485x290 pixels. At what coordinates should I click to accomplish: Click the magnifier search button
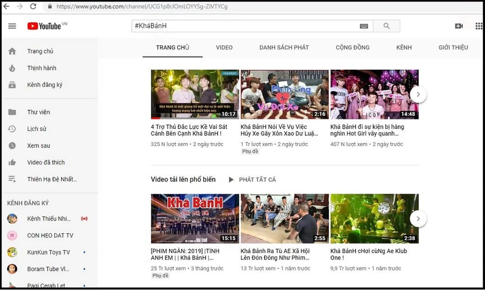[x=387, y=26]
